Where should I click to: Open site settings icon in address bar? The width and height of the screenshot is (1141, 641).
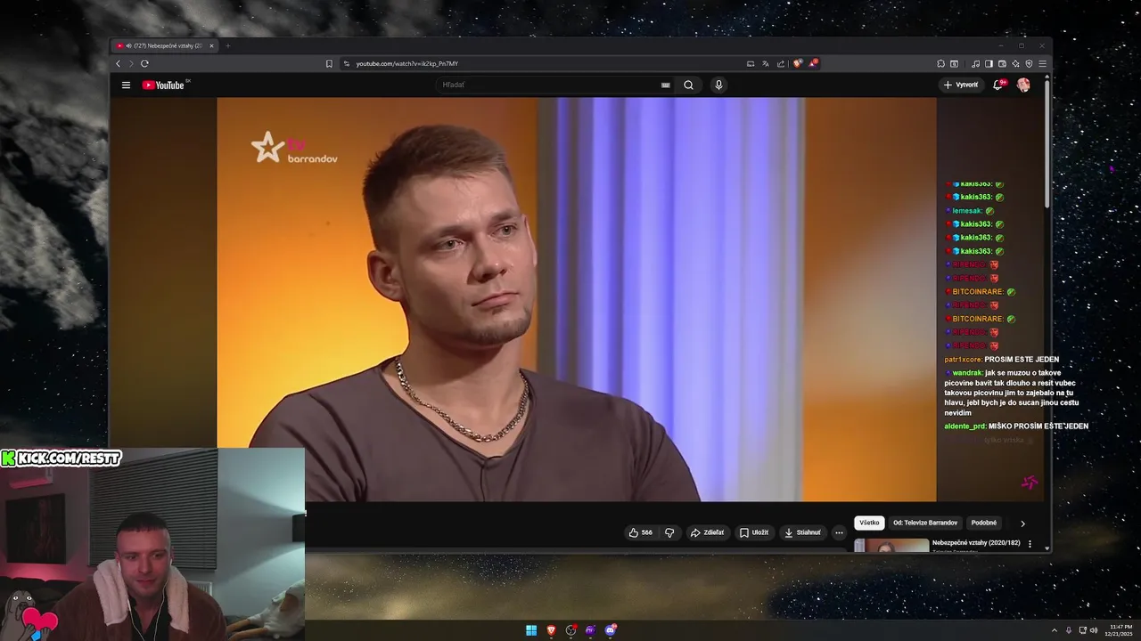(x=346, y=63)
